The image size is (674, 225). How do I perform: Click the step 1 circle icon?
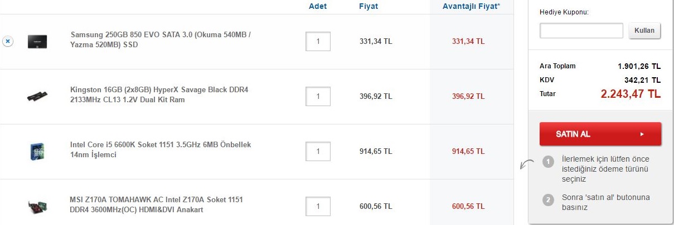click(x=548, y=162)
